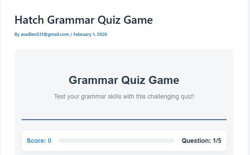The image size is (250, 155).
Task: Click the word "Score:" in score panel
Action: click(36, 141)
